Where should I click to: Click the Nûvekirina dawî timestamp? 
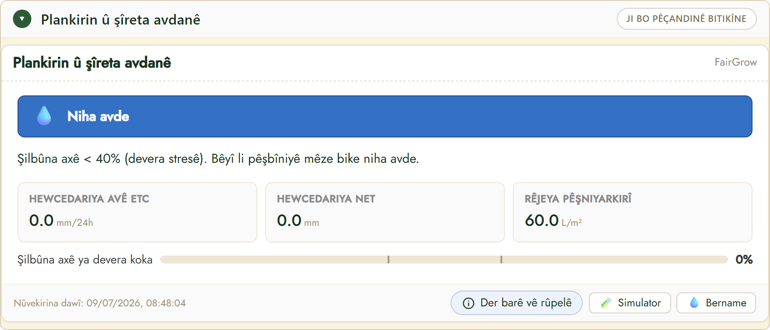click(x=100, y=303)
